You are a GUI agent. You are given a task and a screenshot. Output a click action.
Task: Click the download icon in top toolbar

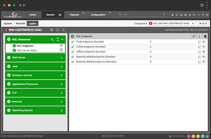tap(190, 15)
